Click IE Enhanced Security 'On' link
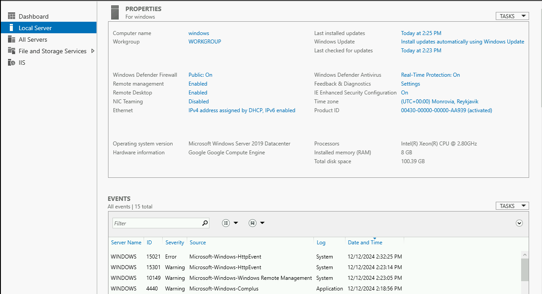Viewport: 542px width, 294px height. 405,93
